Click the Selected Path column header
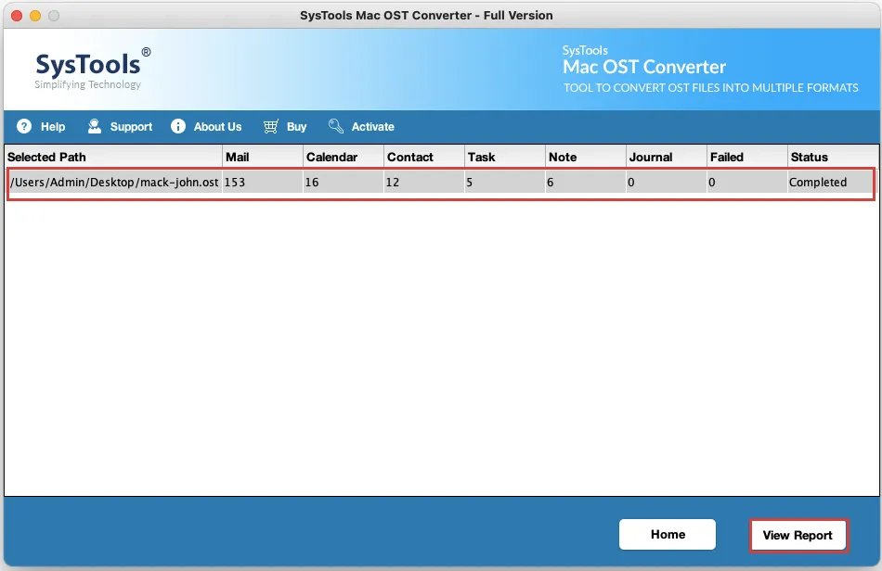Screen dimensions: 882x571 (x=113, y=158)
